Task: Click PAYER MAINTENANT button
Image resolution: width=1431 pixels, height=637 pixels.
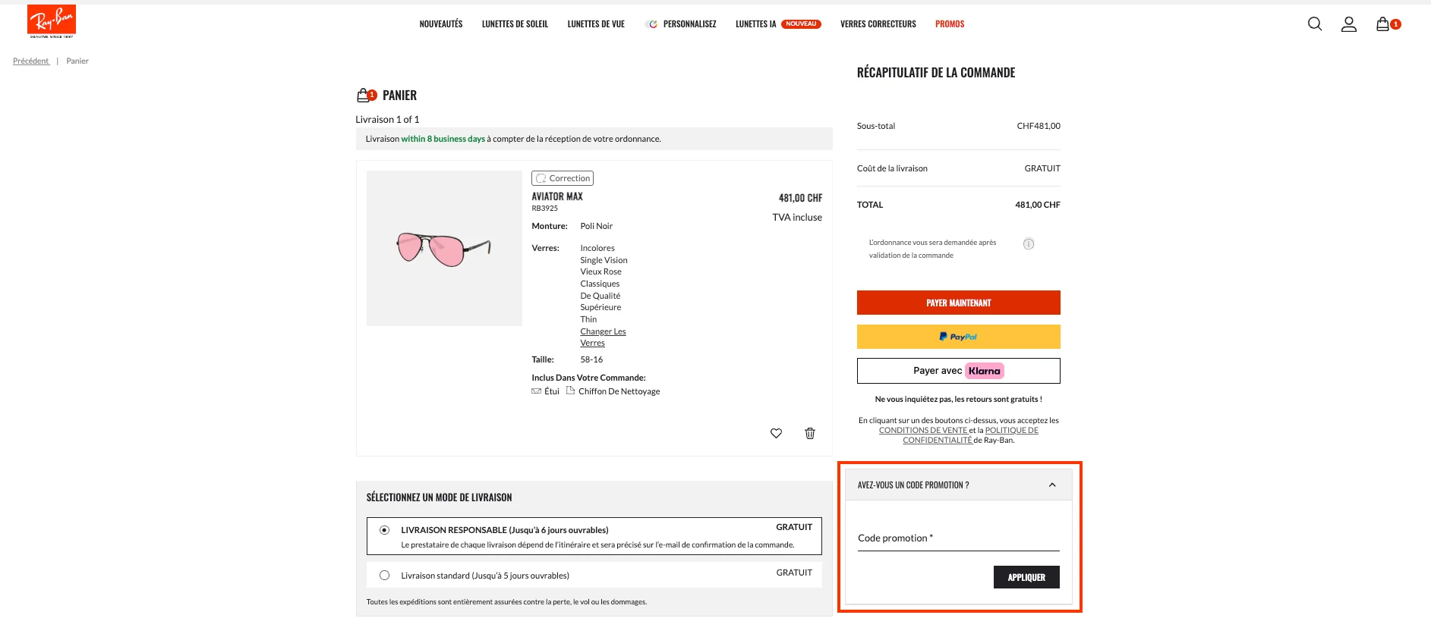Action: click(958, 302)
